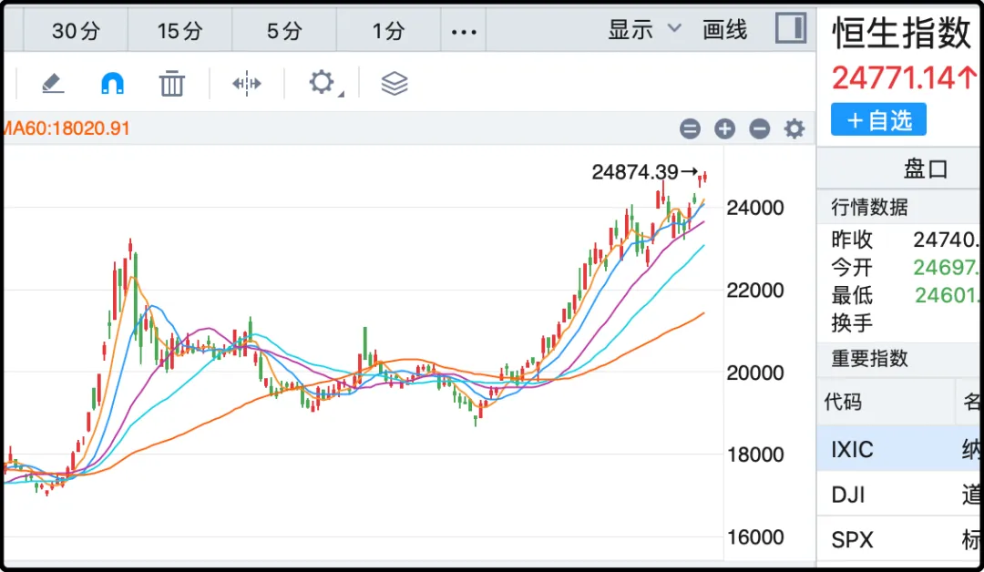Toggle the right sidebar panel
The width and height of the screenshot is (984, 572).
tap(790, 28)
